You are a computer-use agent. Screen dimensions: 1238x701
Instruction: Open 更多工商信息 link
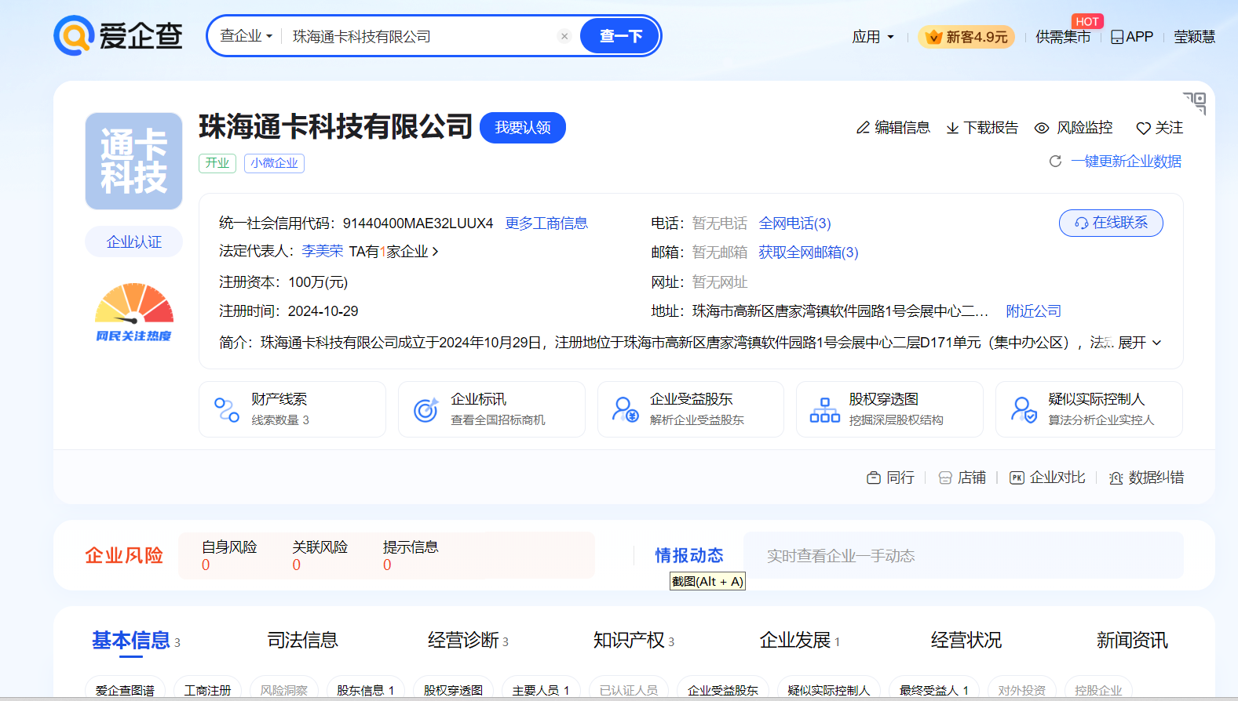546,223
